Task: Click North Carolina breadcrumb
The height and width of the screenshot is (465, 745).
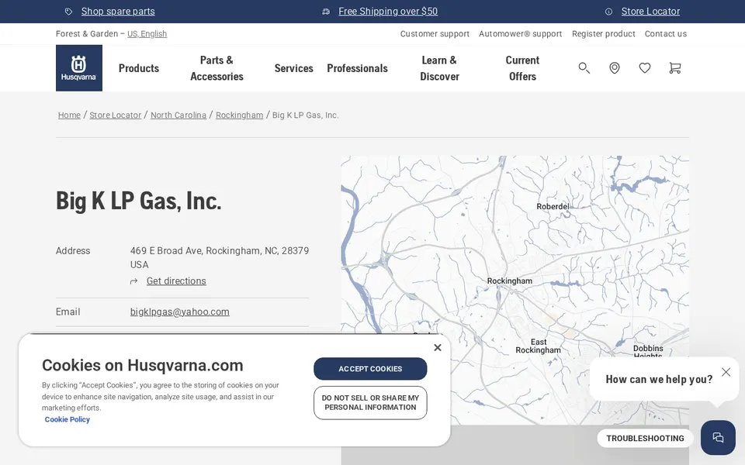Action: pos(178,115)
